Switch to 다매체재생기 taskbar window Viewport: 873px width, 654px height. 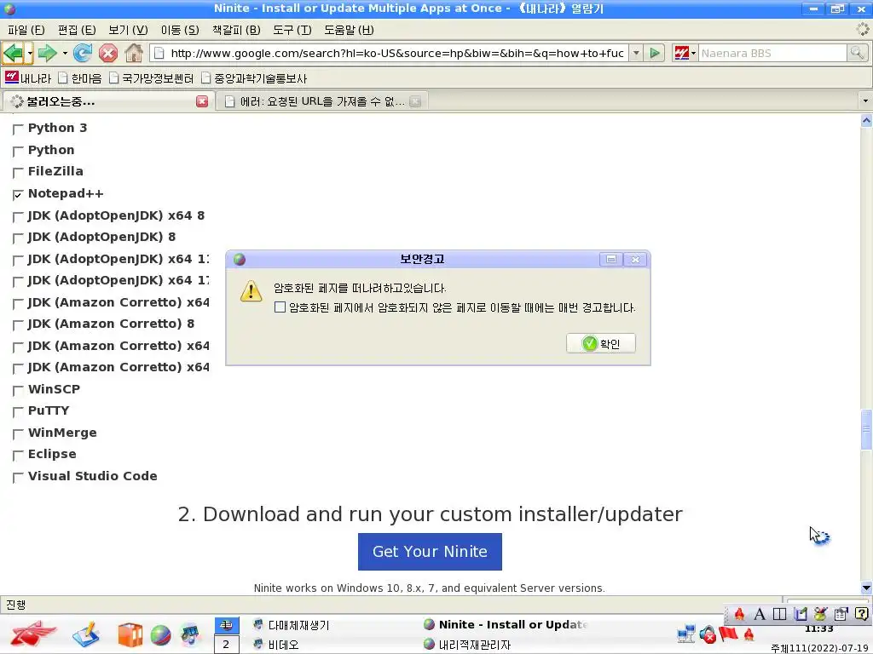coord(291,625)
